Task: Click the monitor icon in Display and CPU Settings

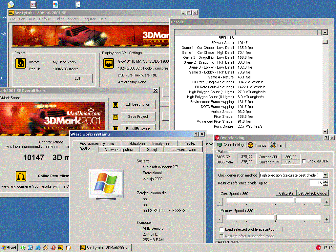Action: pyautogui.click(x=109, y=63)
